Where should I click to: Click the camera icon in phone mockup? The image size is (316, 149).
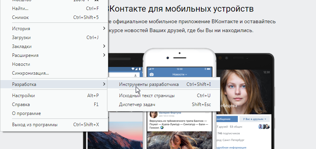[152, 74]
